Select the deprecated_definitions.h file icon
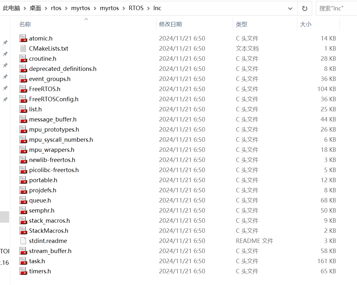The height and width of the screenshot is (285, 357). pos(23,69)
